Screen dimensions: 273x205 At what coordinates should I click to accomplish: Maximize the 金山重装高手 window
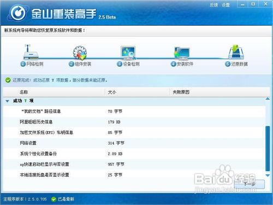pos(253,4)
